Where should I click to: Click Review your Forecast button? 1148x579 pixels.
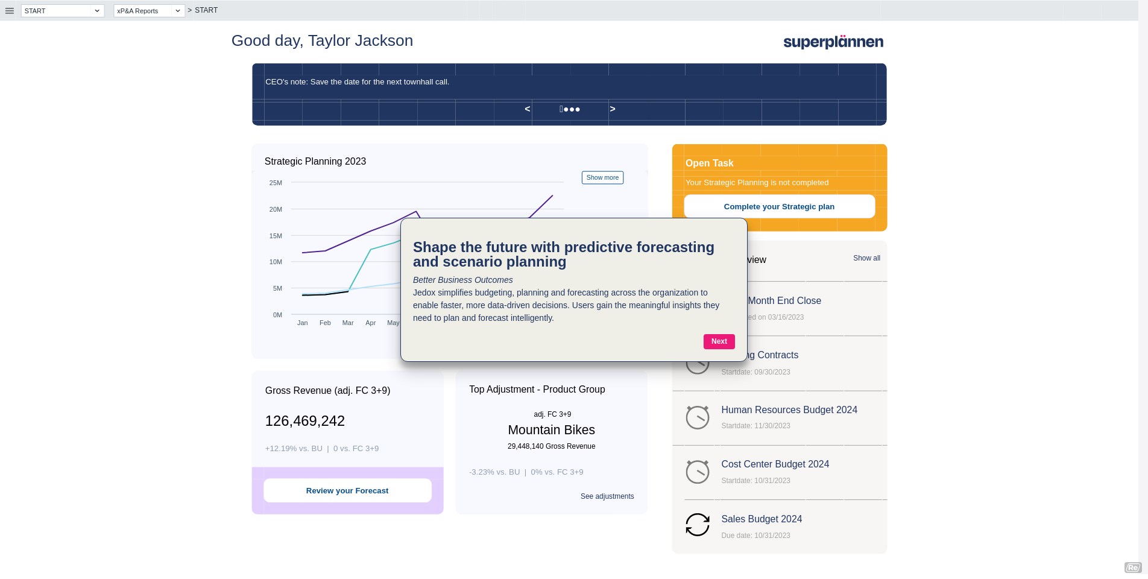(x=347, y=491)
